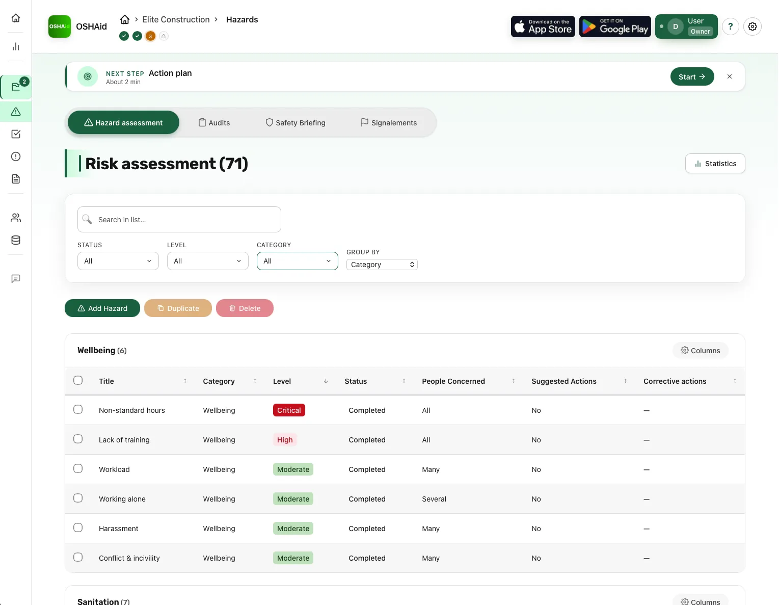Viewport: 779px width, 605px height.
Task: Switch to the Safety Briefing tab
Action: [296, 123]
